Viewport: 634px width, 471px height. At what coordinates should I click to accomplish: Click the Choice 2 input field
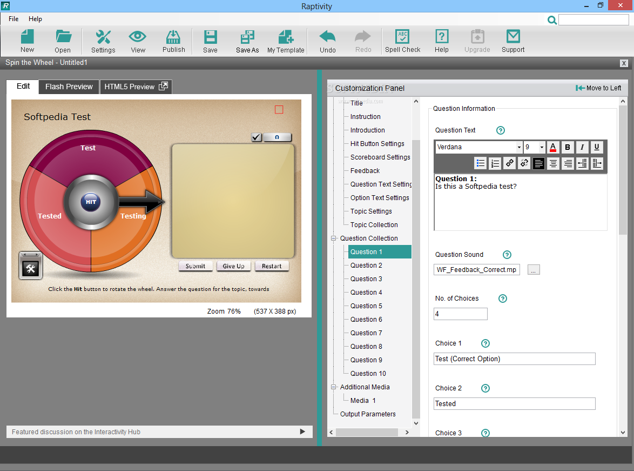(x=514, y=404)
